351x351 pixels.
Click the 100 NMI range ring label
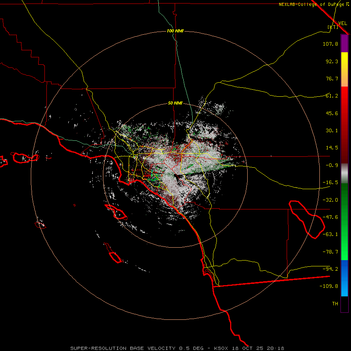point(175,31)
